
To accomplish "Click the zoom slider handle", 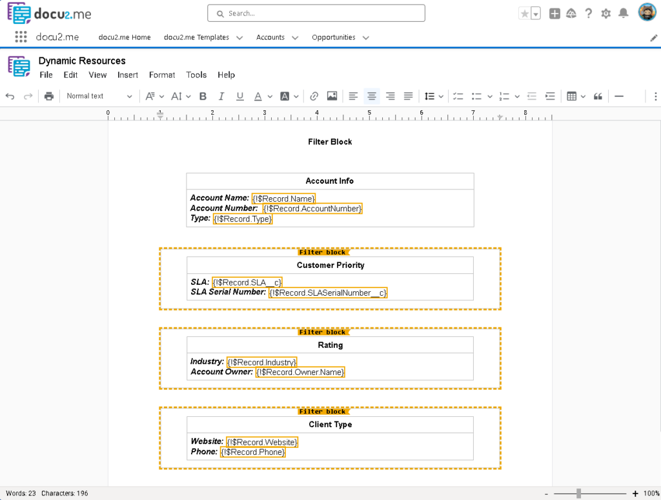I will click(x=579, y=494).
